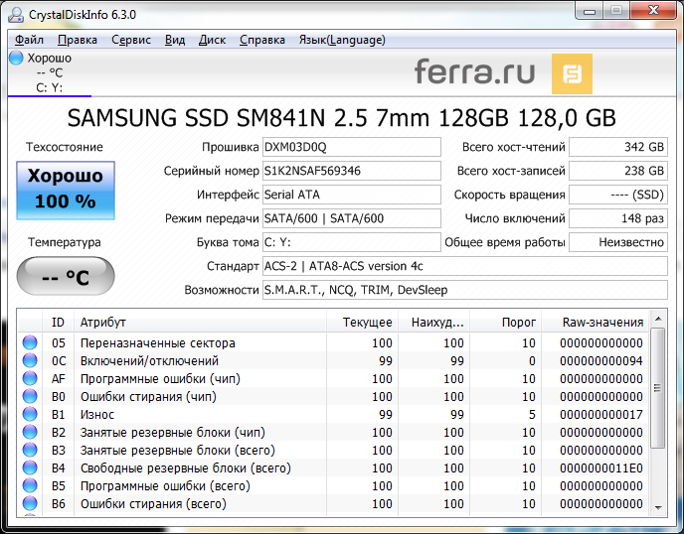Click the power-on count 148 раз

pyautogui.click(x=618, y=218)
